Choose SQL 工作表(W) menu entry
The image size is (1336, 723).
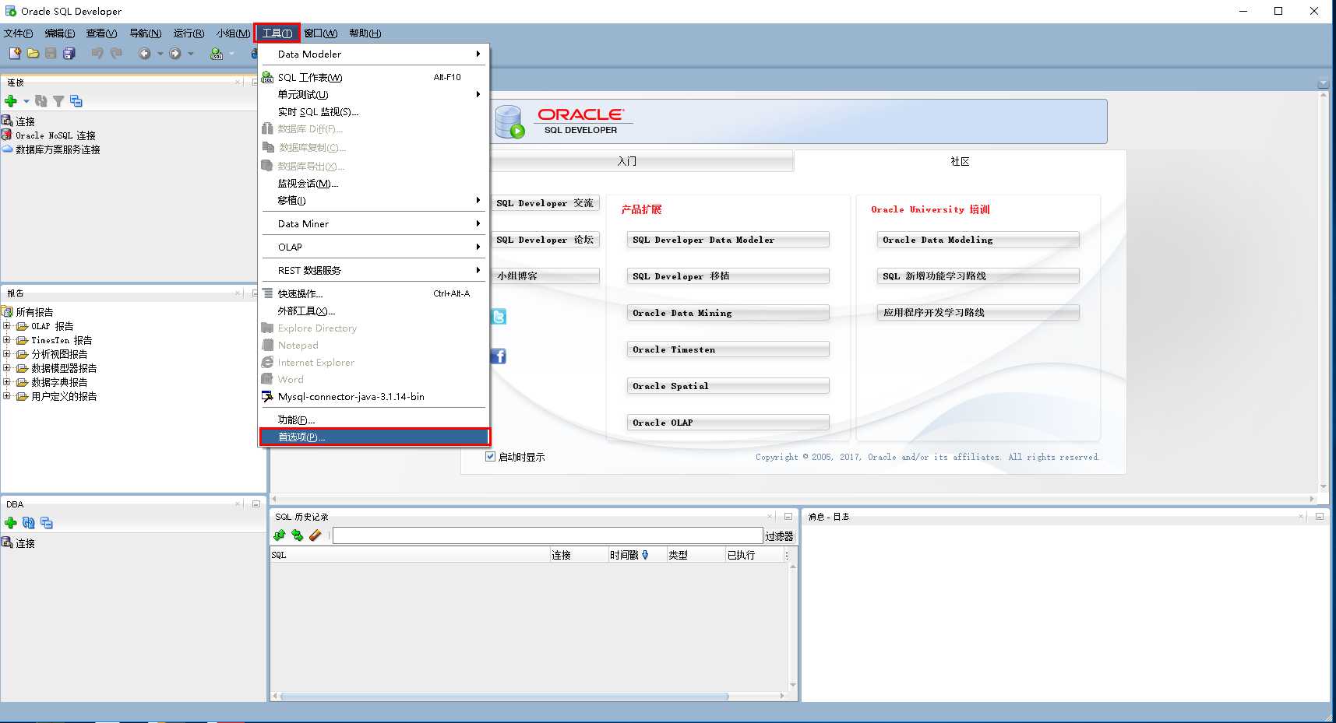(374, 77)
